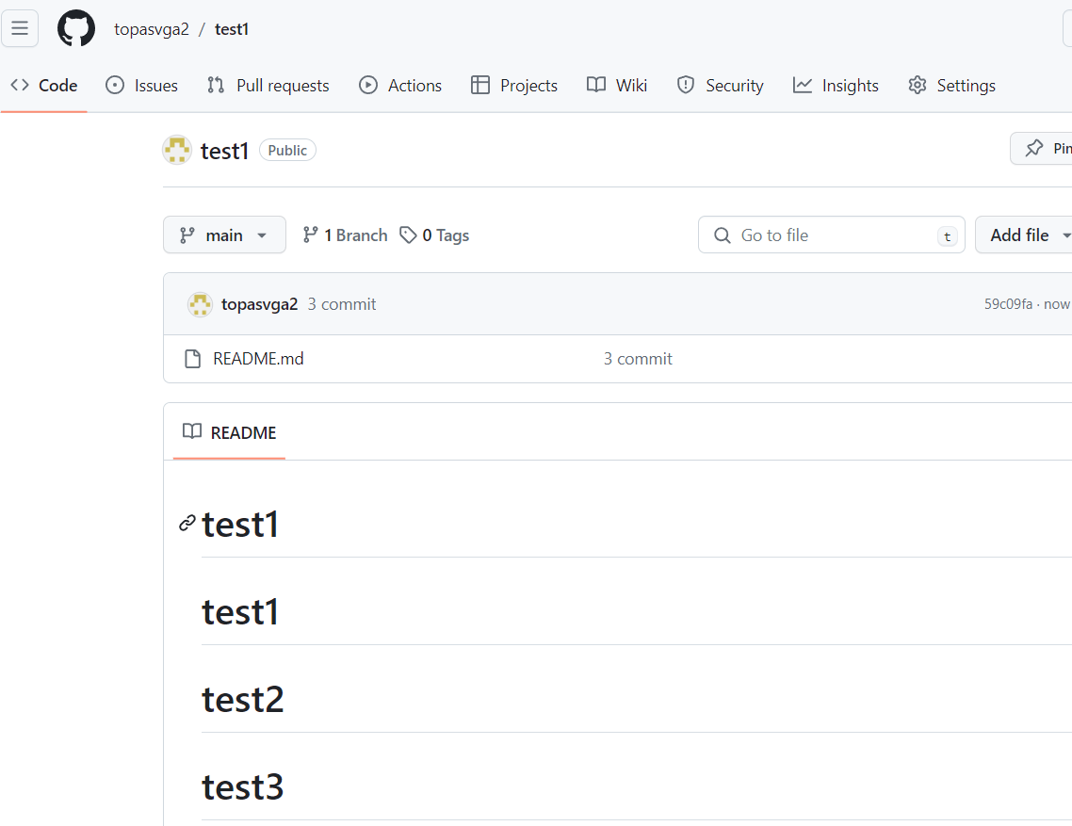
Task: Open the README.md file link
Action: pos(258,359)
